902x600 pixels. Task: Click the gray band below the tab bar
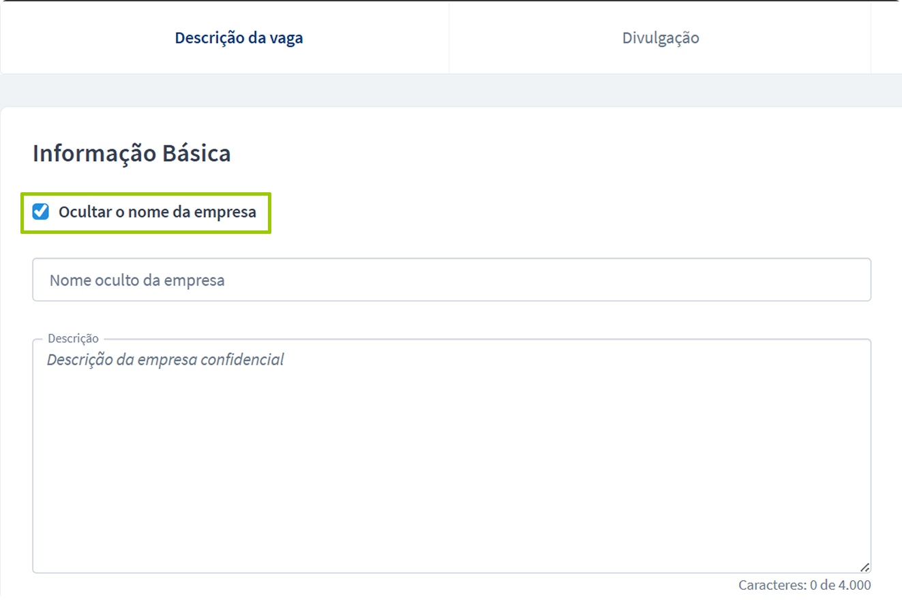(450, 90)
